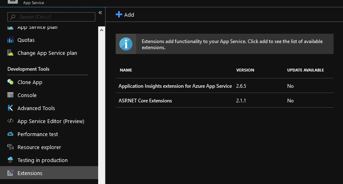Click the Testing in production icon
Image resolution: width=343 pixels, height=184 pixels.
(10, 160)
